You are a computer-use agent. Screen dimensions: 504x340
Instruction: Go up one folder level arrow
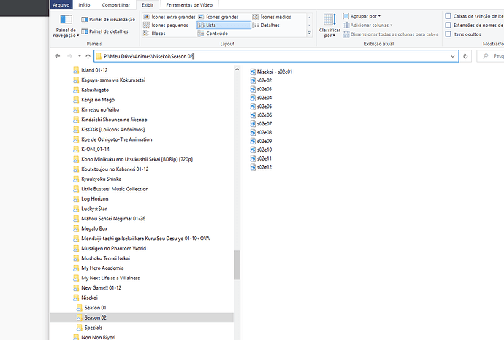pyautogui.click(x=88, y=56)
